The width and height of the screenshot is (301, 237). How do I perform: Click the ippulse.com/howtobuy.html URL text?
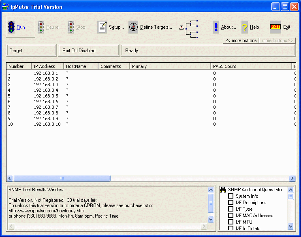click(x=47, y=211)
